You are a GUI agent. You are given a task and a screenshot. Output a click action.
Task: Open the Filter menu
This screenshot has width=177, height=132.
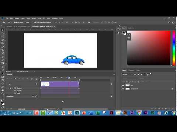click(39, 18)
